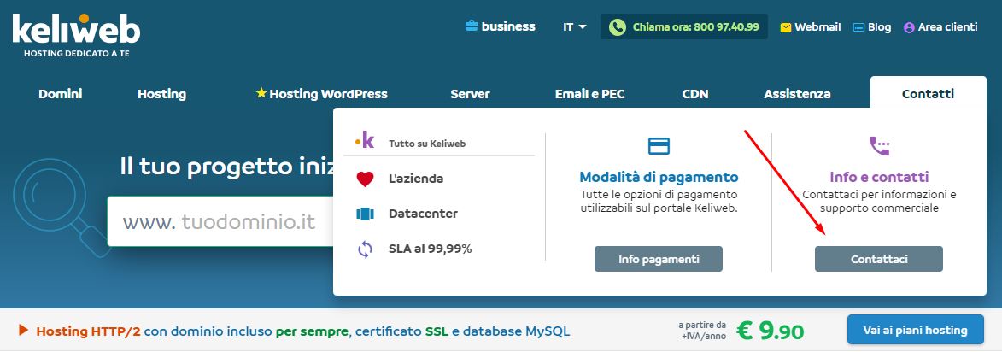The width and height of the screenshot is (1002, 352).
Task: Click the credit card payment icon
Action: click(659, 145)
